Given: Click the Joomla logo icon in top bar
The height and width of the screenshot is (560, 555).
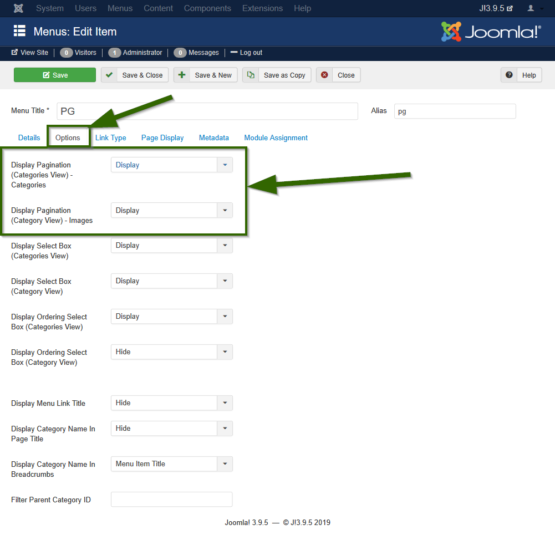Looking at the screenshot, I should (x=18, y=8).
